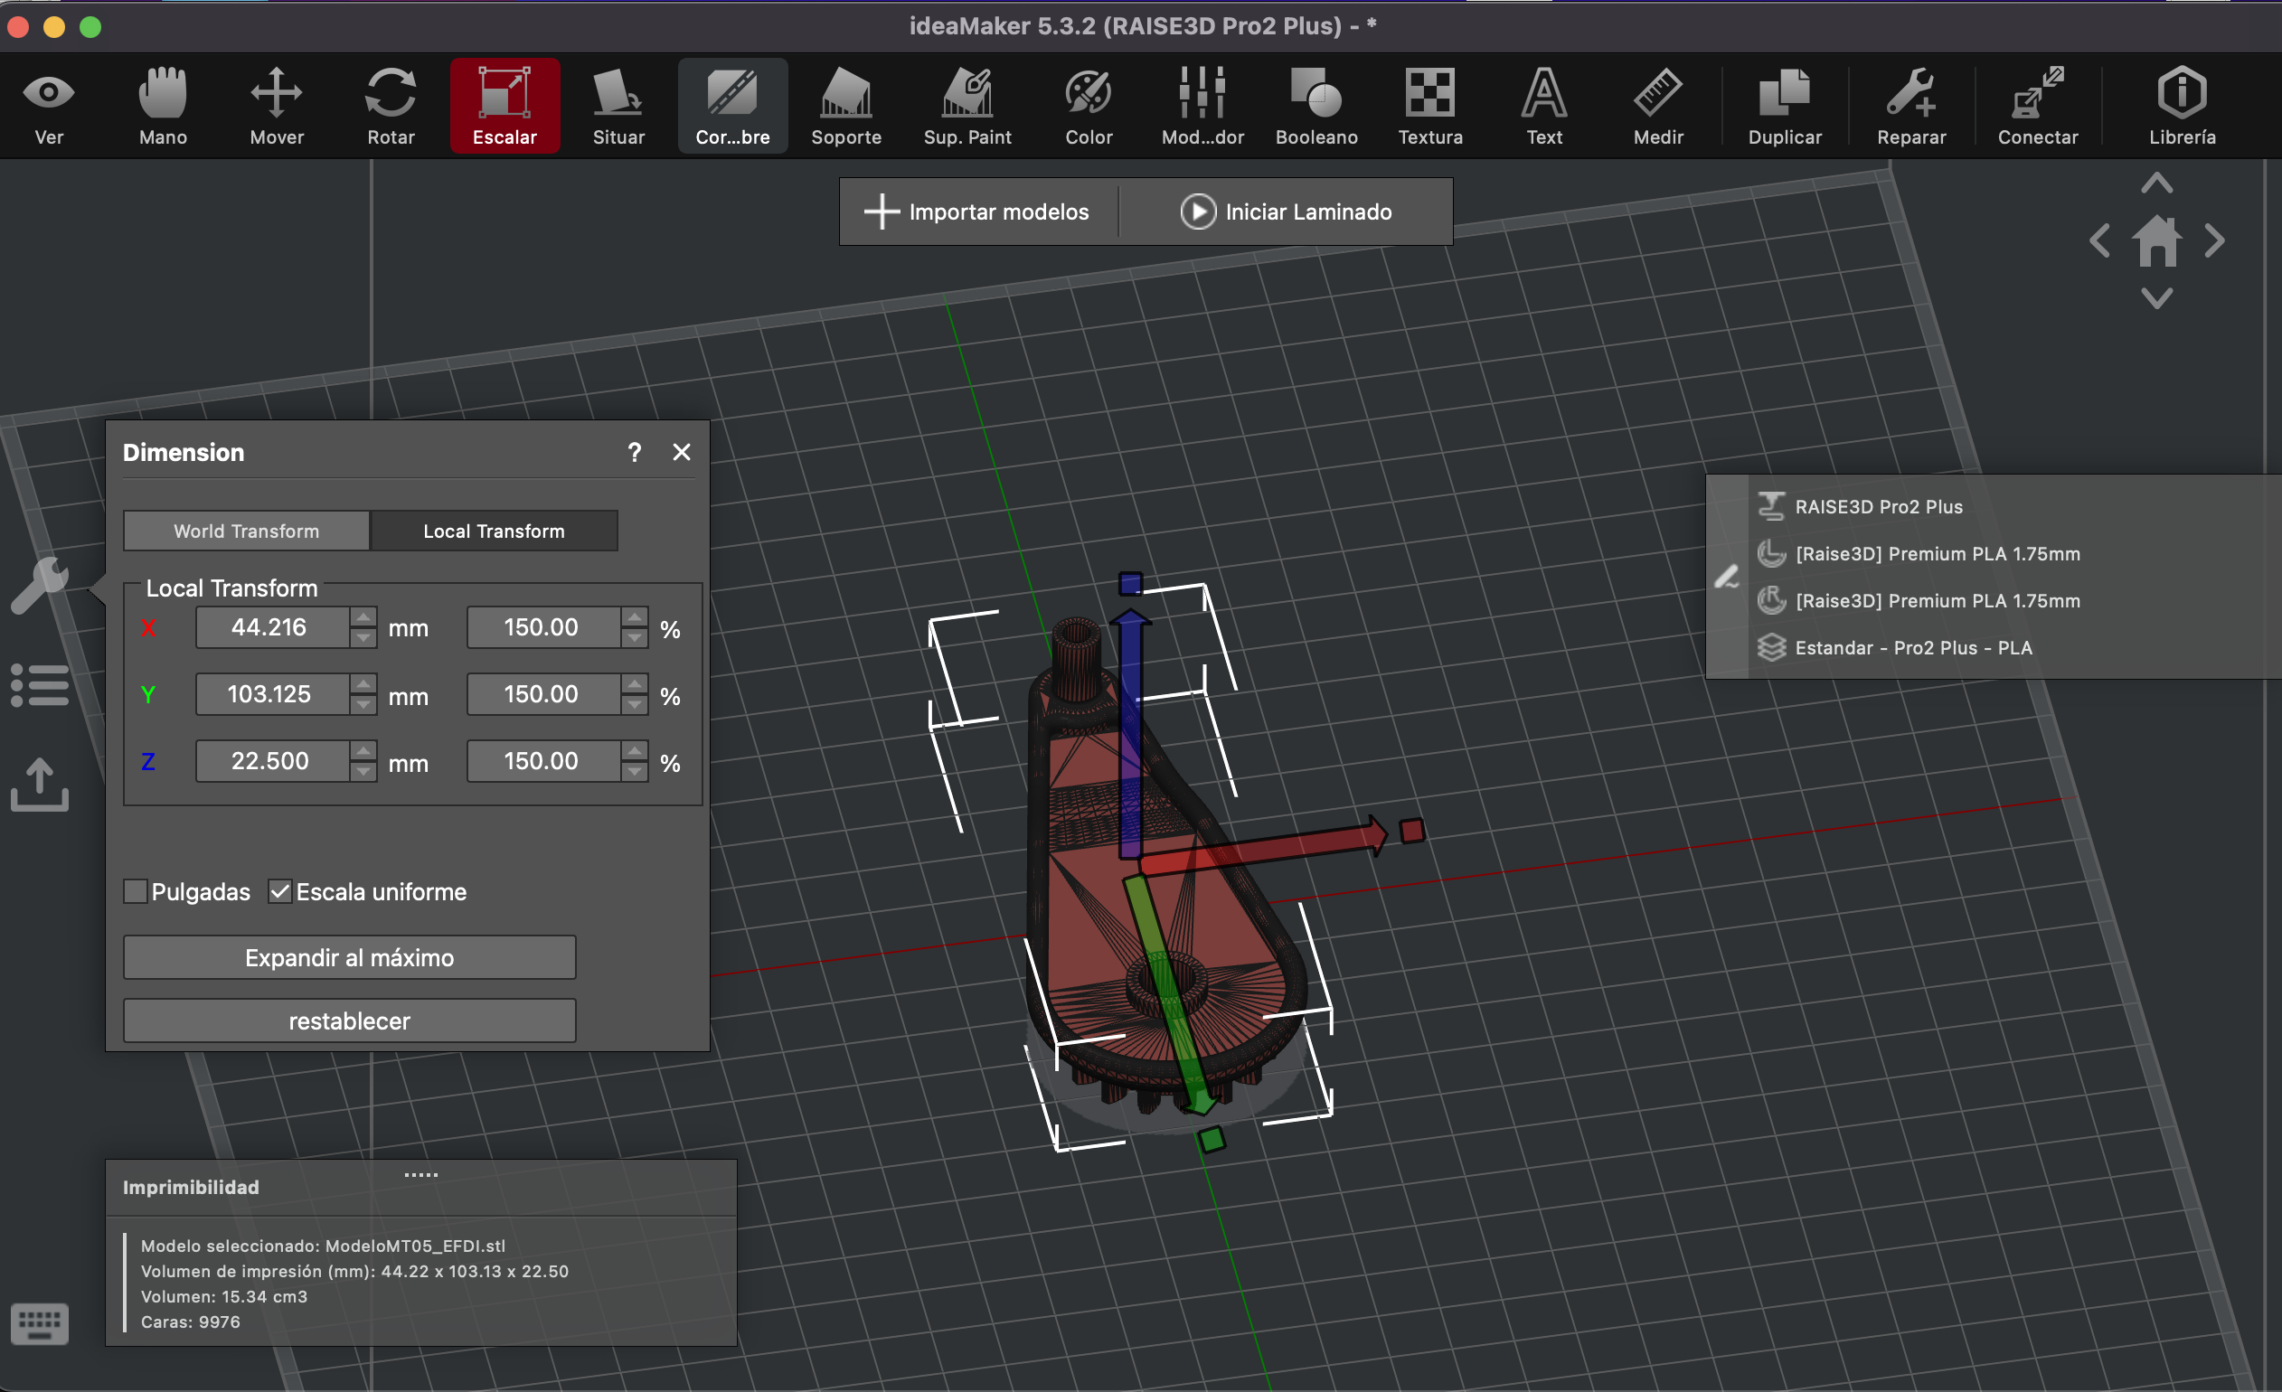Click the Y dimension mm input field
This screenshot has width=2282, height=1392.
click(x=270, y=693)
